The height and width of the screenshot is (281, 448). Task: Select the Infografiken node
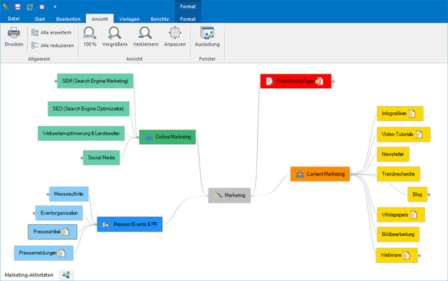coord(400,114)
